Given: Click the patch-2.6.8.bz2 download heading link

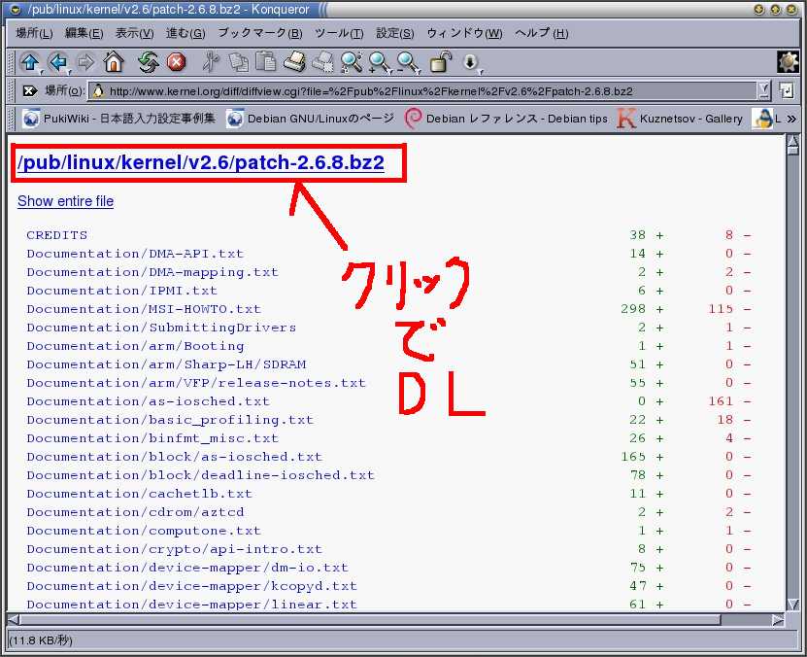Looking at the screenshot, I should point(201,162).
